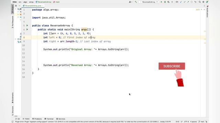Click the red SUBSCRIBE button

click(x=172, y=66)
